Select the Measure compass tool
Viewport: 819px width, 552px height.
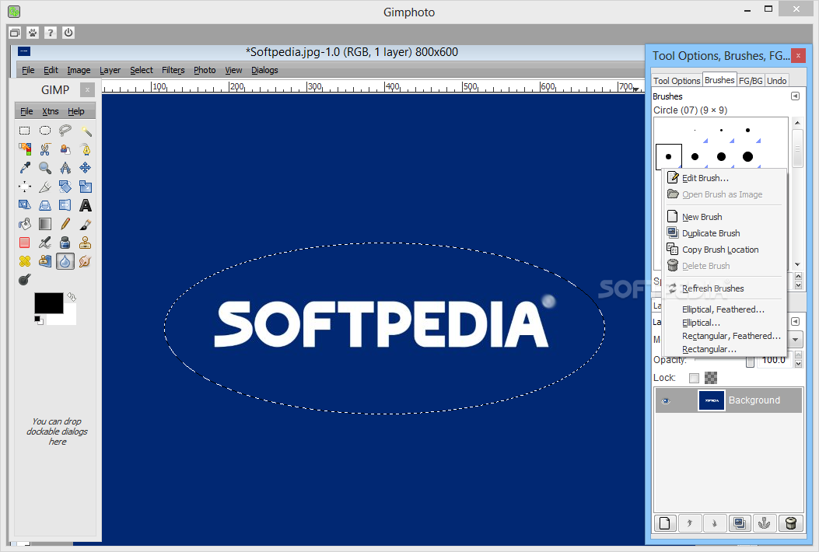[65, 168]
